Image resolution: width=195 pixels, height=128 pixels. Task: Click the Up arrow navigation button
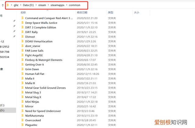pos(3,5)
